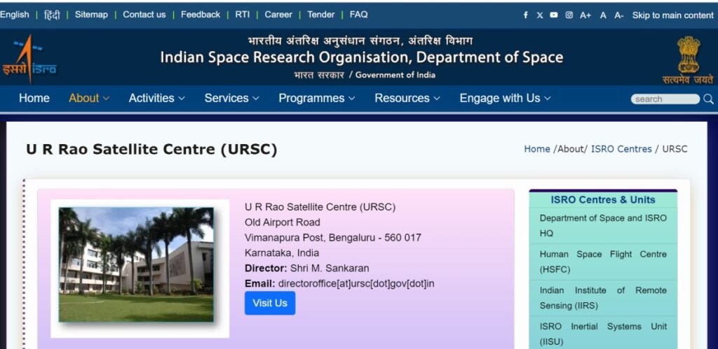Reset font size with the A button
The image size is (718, 349).
pos(603,15)
